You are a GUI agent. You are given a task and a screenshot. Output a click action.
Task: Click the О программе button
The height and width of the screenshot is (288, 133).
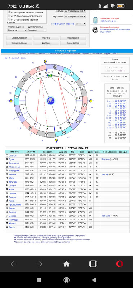(x=73, y=38)
